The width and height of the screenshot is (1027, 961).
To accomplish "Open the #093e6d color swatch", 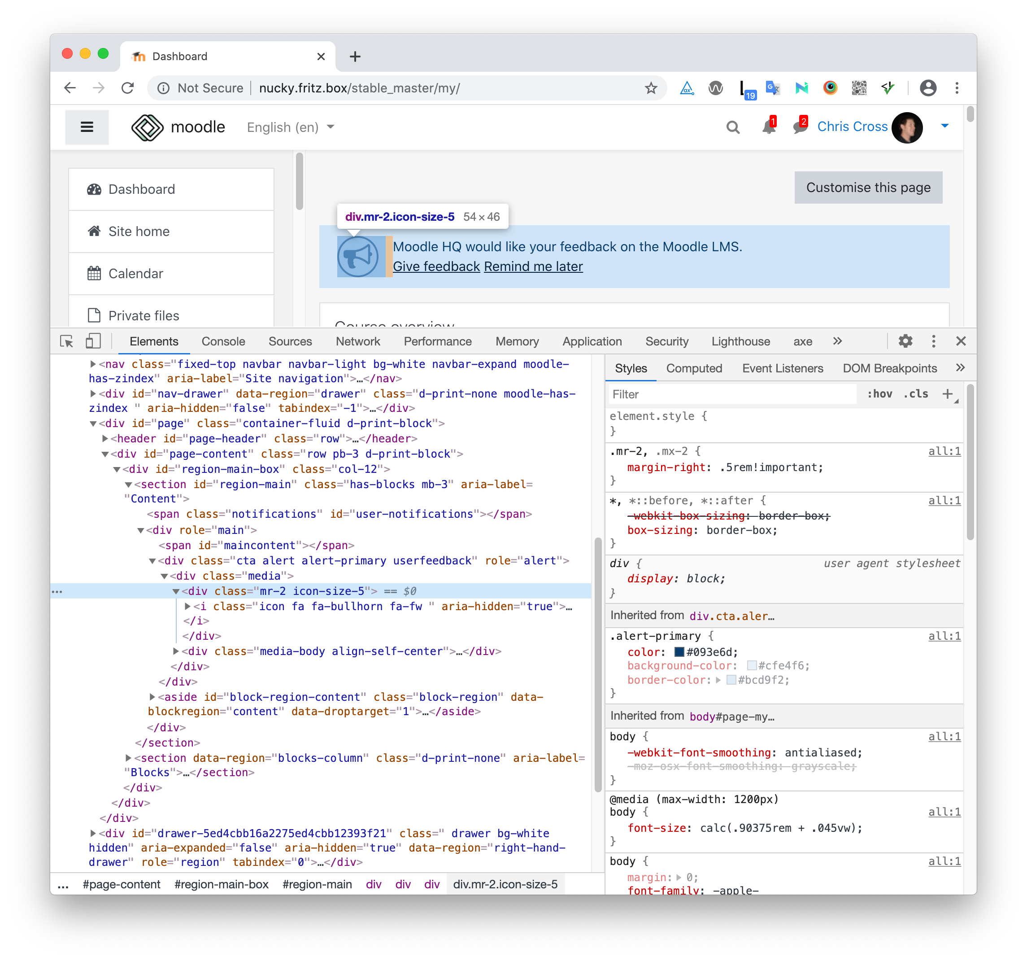I will 679,651.
